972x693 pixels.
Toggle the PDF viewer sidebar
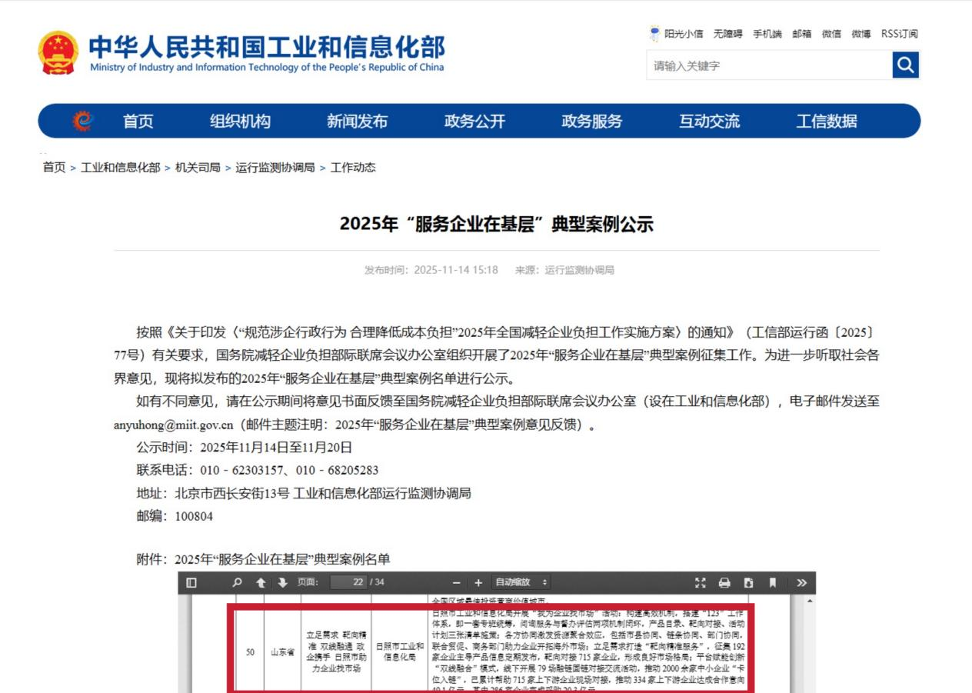[x=191, y=583]
